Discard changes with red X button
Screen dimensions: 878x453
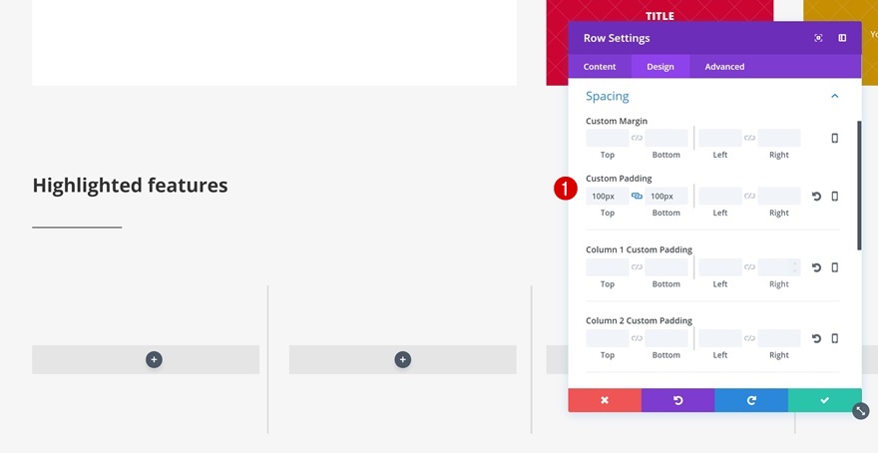click(605, 400)
